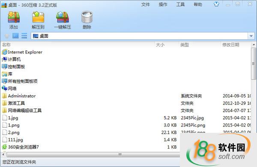
Task: Click the 5.2 KB size value
Action: [x=170, y=118]
